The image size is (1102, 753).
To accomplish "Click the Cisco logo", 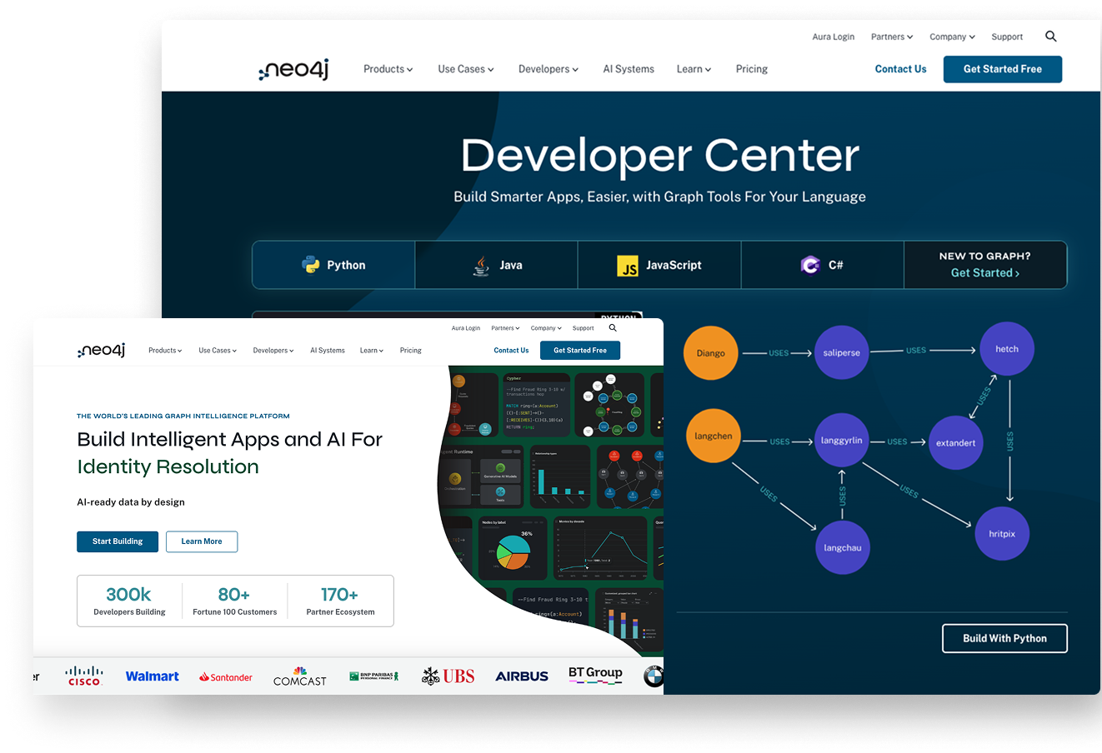I will [83, 676].
